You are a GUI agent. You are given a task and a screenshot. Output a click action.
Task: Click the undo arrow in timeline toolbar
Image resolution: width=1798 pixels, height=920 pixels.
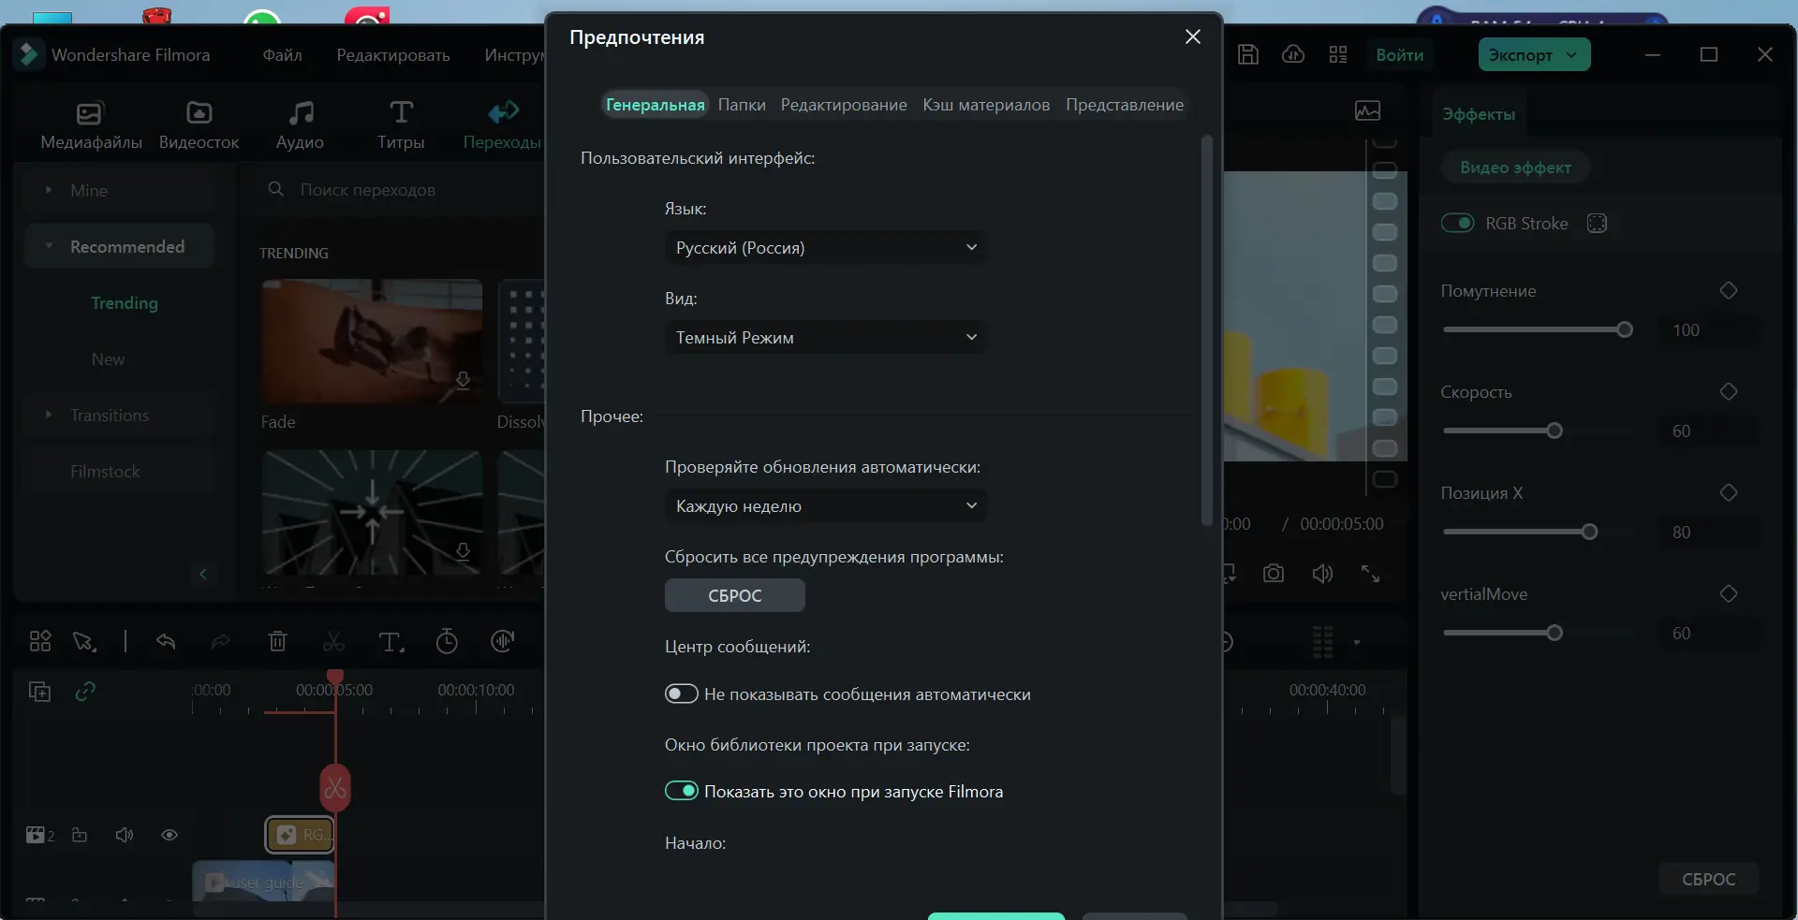click(x=166, y=641)
